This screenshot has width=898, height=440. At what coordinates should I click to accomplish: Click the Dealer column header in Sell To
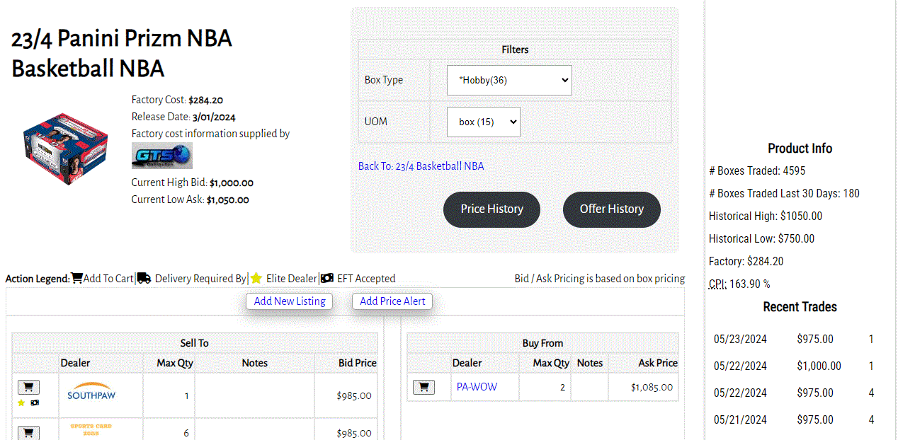75,363
